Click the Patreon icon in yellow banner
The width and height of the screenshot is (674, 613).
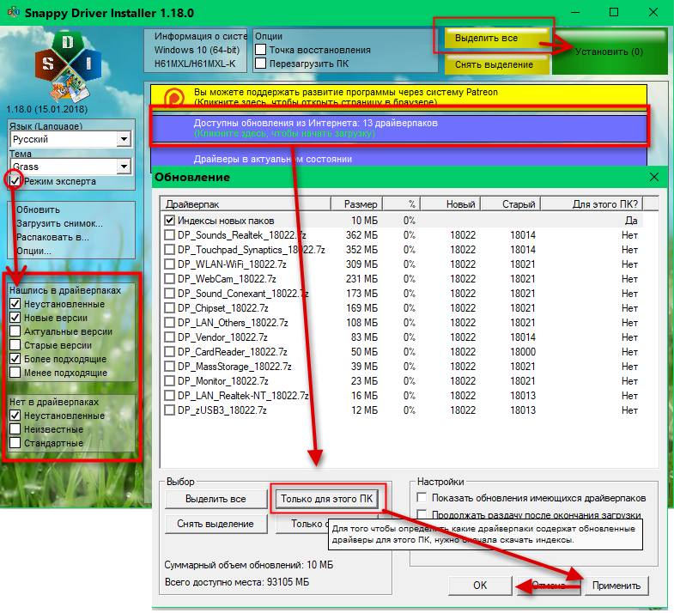pyautogui.click(x=174, y=97)
